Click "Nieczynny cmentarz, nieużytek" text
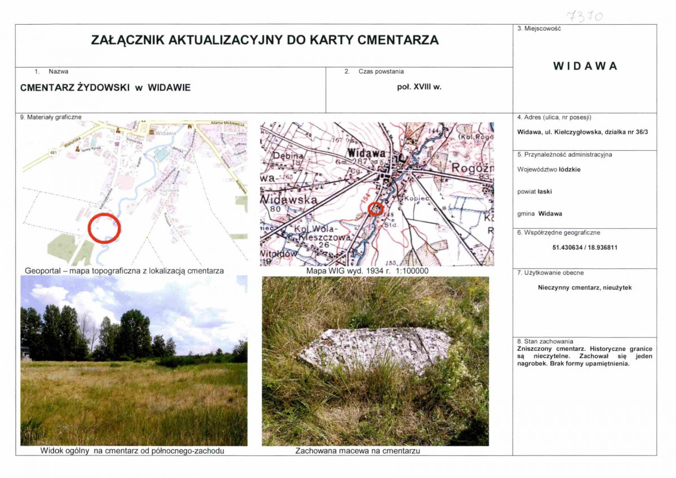Image resolution: width=676 pixels, height=478 pixels. pos(585,287)
